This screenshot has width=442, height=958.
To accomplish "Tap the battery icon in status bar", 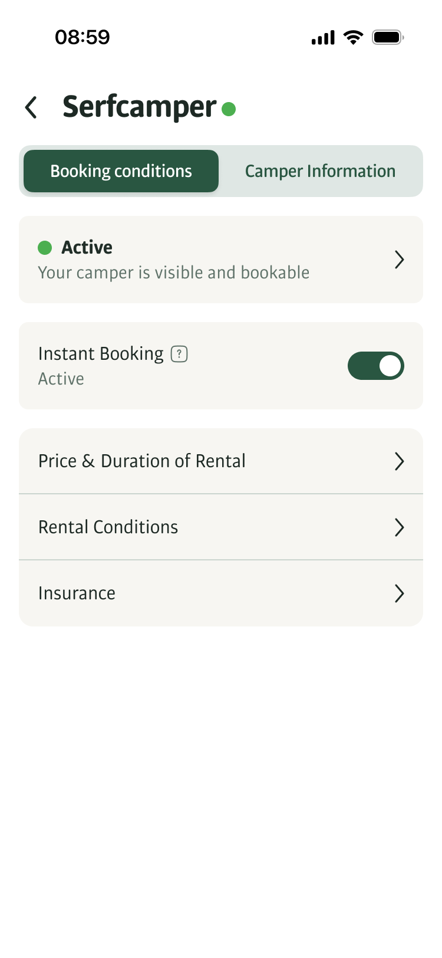I will click(x=387, y=38).
